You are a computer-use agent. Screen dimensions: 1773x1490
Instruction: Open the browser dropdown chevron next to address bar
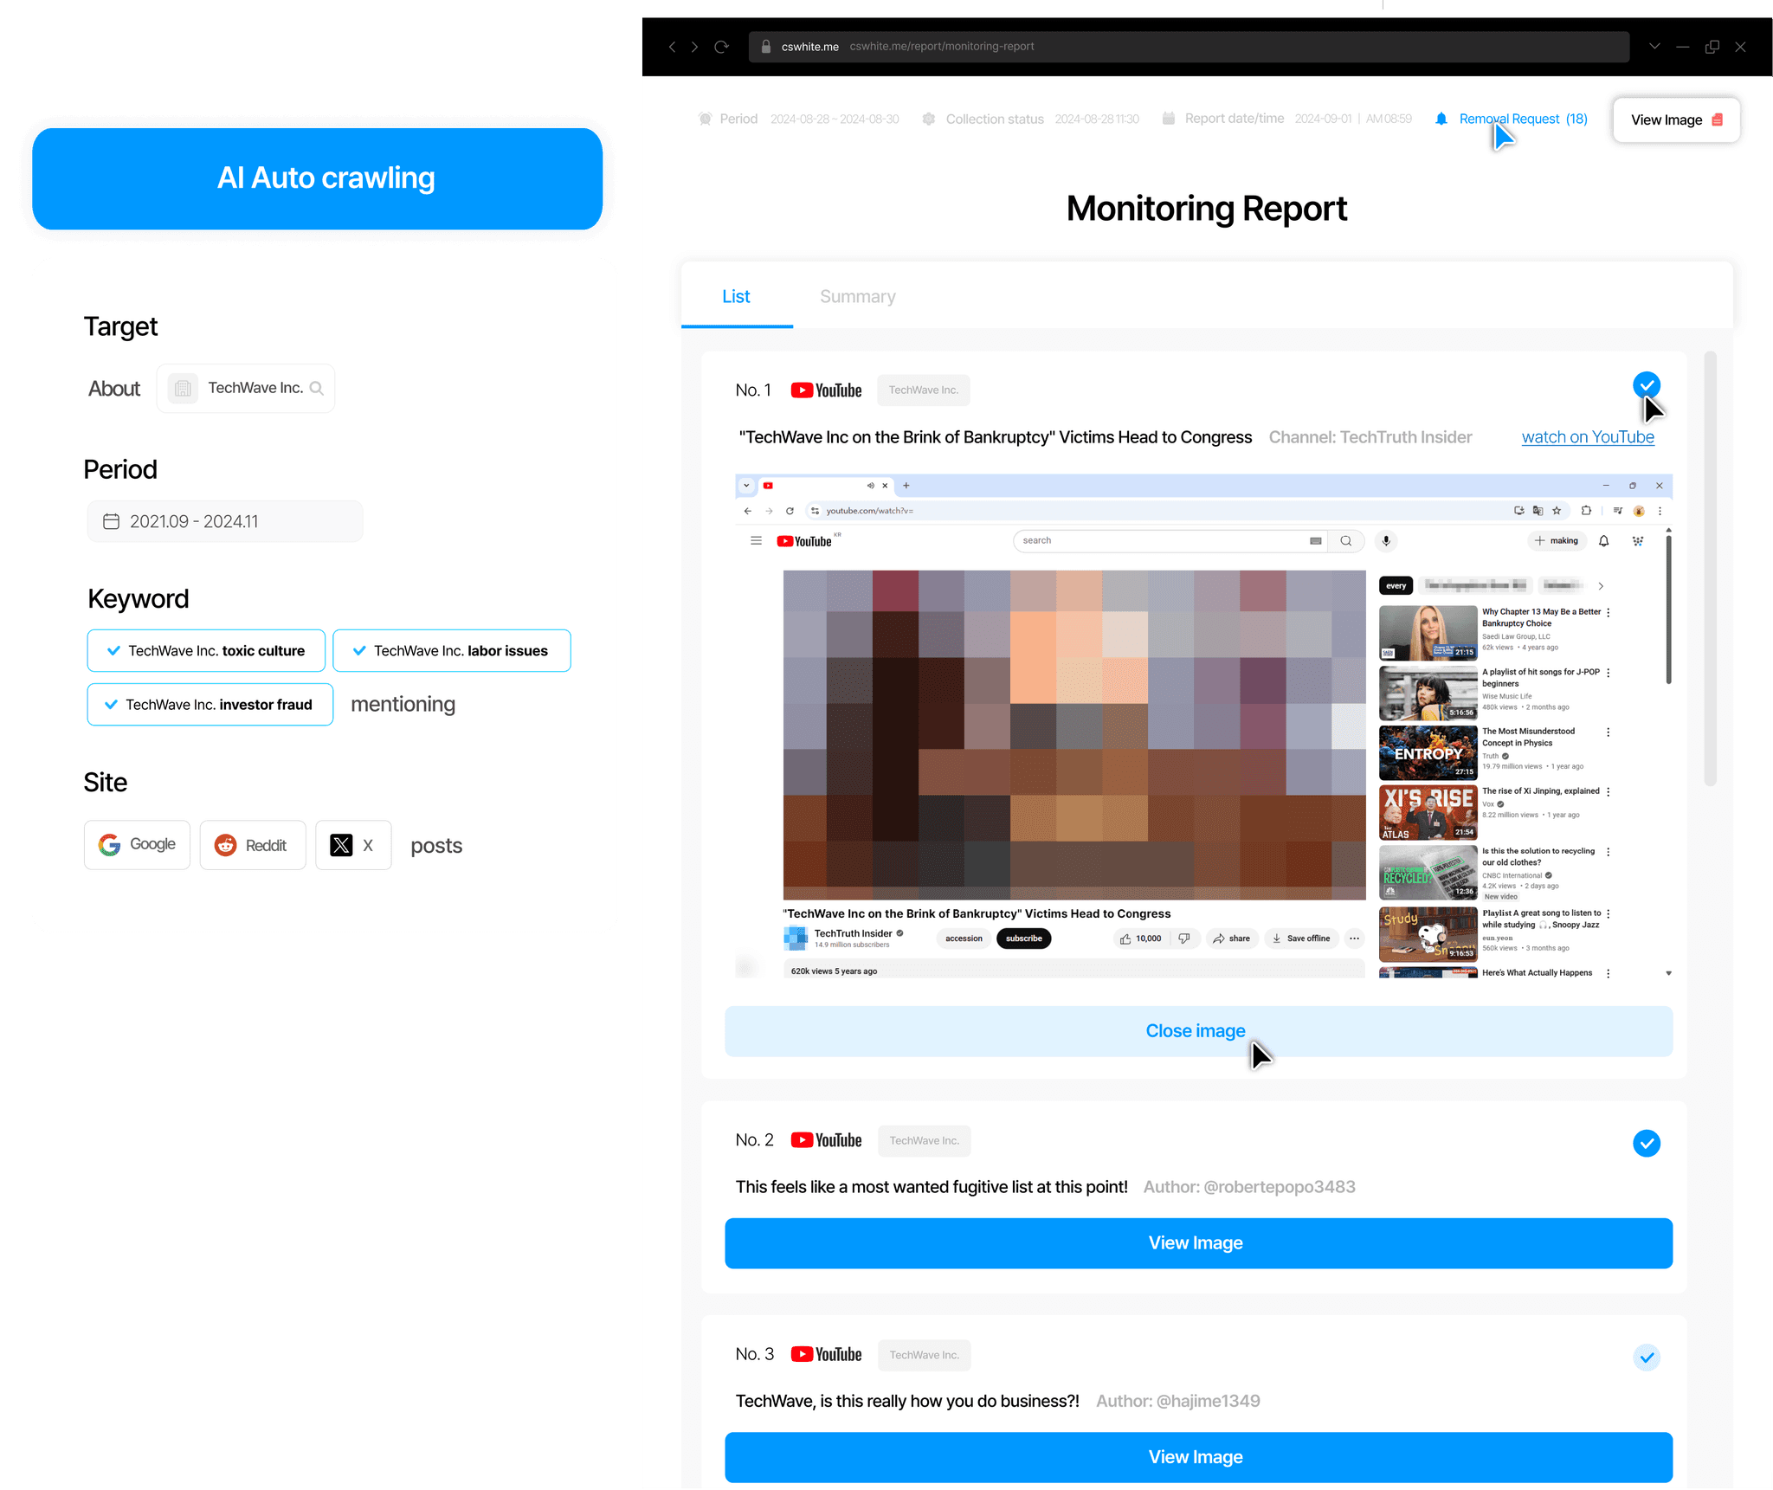point(1654,47)
